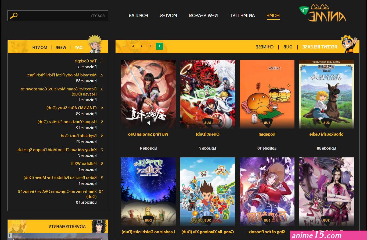Screen dimensions: 367x240
Task: Click the Naruto mascot beside Recent Release
Action: click(349, 44)
